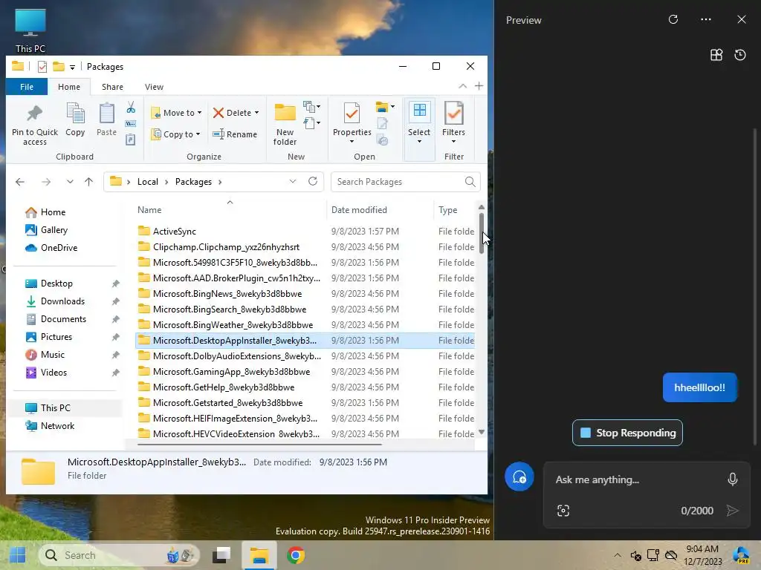Expand address bar history dropdown
The height and width of the screenshot is (570, 761).
293,181
